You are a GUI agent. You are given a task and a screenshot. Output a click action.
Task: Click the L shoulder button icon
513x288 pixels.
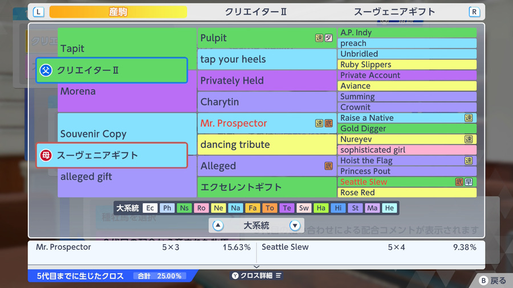tap(38, 12)
